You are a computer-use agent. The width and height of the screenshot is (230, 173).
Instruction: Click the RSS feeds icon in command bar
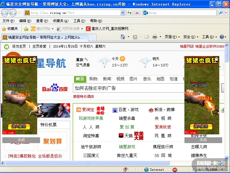pos(135,37)
